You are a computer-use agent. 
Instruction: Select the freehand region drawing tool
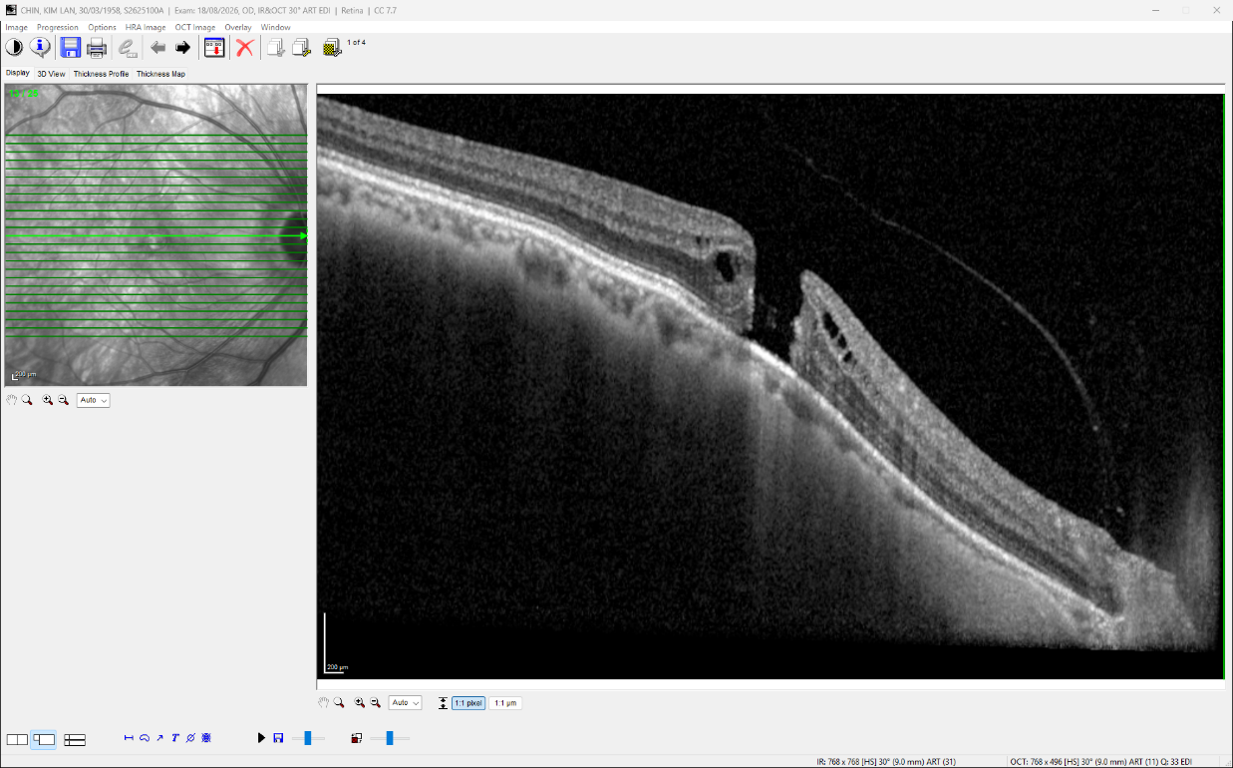click(x=145, y=738)
